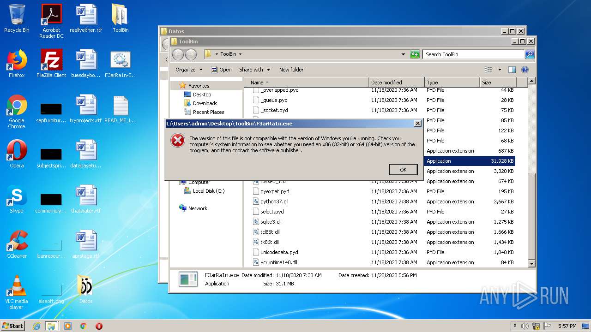The image size is (591, 332).
Task: Click the Start button
Action: coord(13,326)
